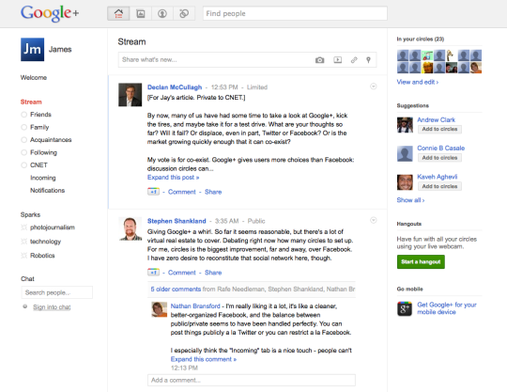Open Nathan Bransford's name link
This screenshot has width=507, height=392.
pyautogui.click(x=195, y=306)
